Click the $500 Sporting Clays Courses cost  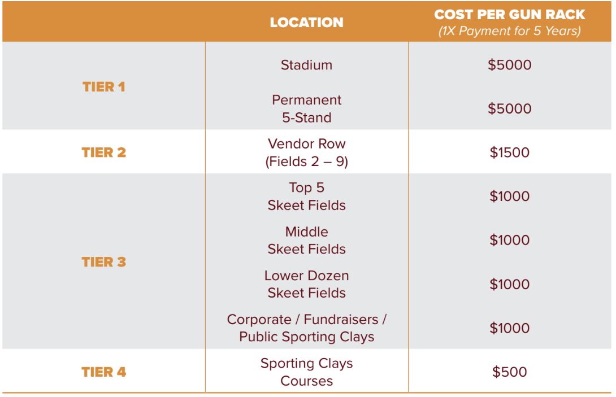coord(510,372)
